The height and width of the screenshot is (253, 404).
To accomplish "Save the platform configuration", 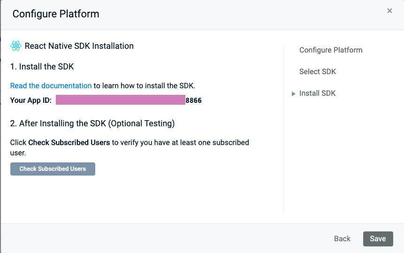I will pos(377,238).
